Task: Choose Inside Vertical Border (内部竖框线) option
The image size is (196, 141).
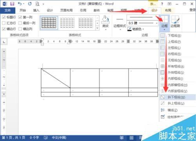Action: (x=178, y=91)
